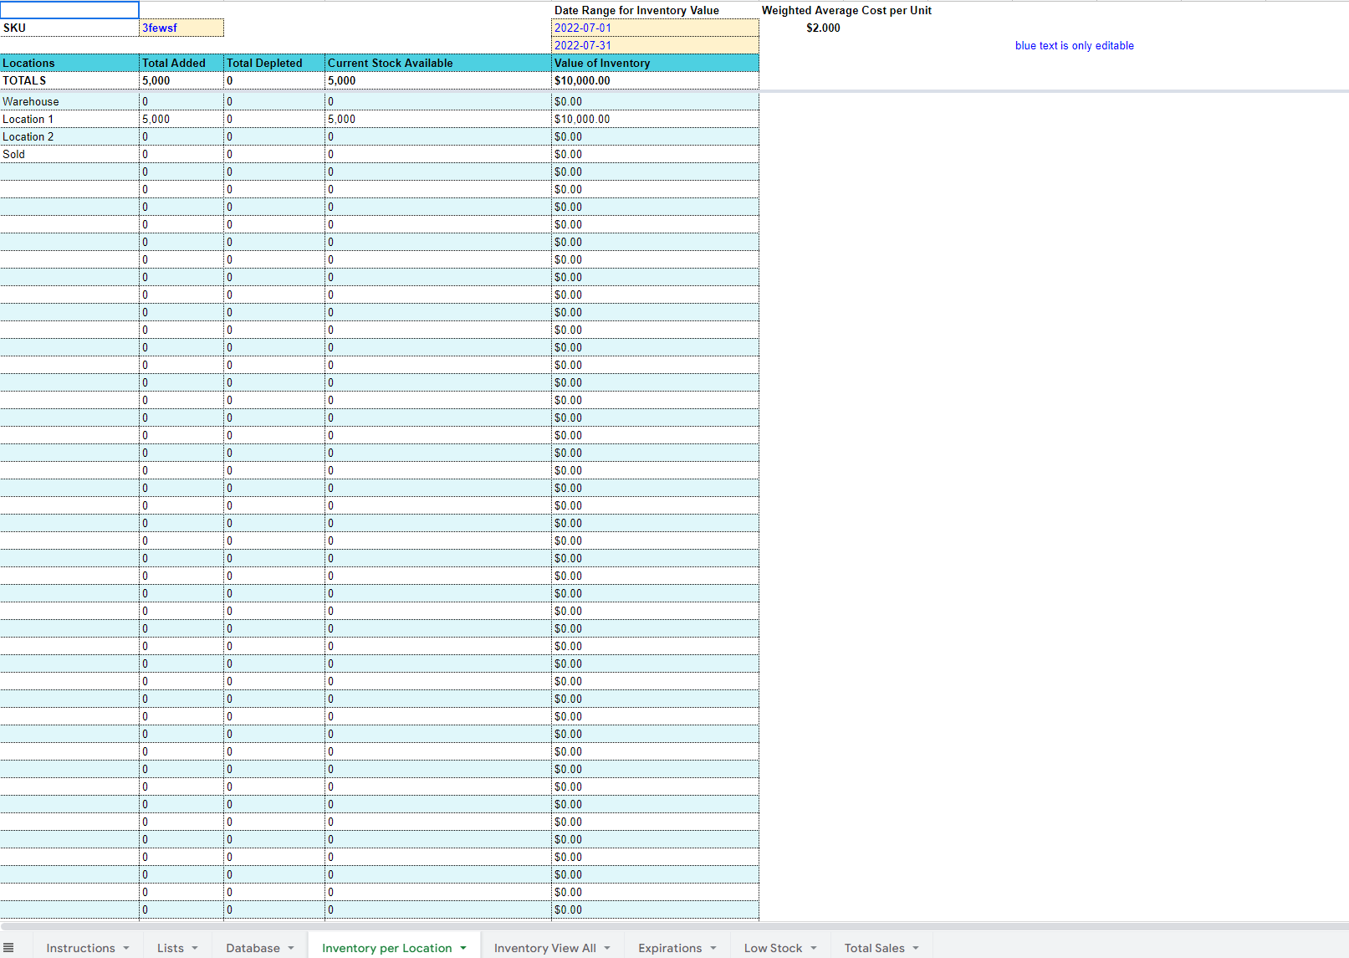Select the Locations column header
The height and width of the screenshot is (958, 1349).
69,63
